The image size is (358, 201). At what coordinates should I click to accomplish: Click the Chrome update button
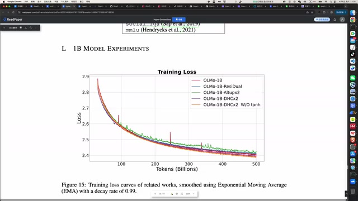(x=341, y=12)
